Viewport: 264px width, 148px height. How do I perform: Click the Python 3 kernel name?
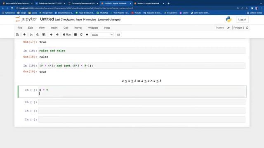(239, 28)
